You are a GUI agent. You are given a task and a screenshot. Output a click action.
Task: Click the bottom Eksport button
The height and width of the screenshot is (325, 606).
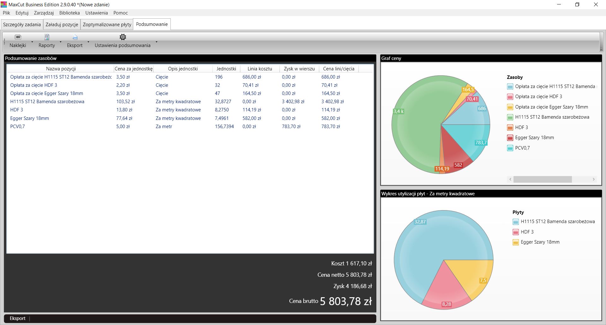(x=18, y=318)
